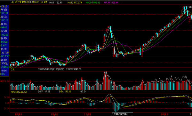Click the 开盘 label in side panel
The height and width of the screenshot is (116, 192).
click(x=4, y=10)
